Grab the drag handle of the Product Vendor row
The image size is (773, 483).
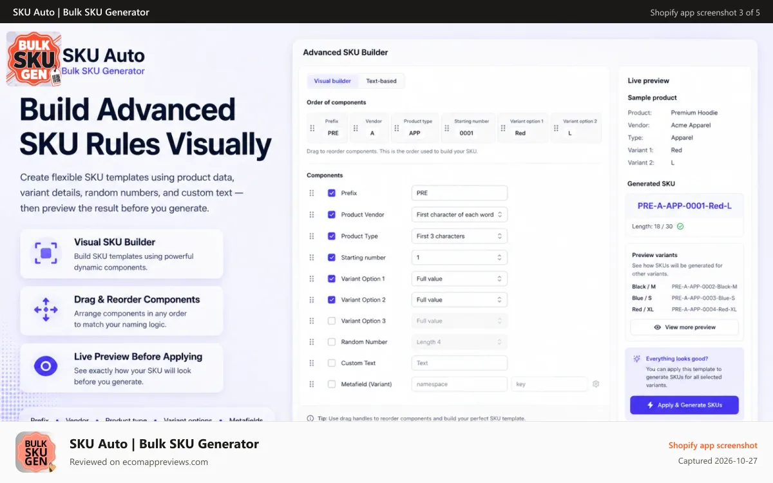[312, 214]
